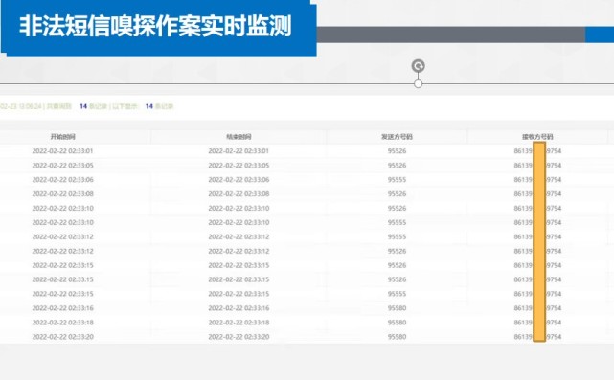The image size is (614, 380).
Task: Click sender 95580 in the 02:33:16 row
Action: (397, 308)
